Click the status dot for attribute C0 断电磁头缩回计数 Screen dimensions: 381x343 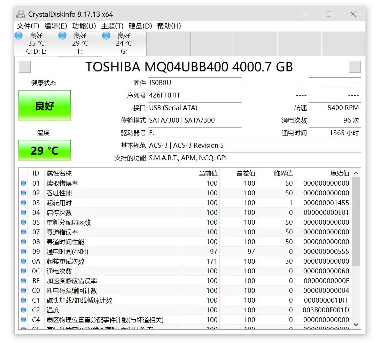[23, 290]
